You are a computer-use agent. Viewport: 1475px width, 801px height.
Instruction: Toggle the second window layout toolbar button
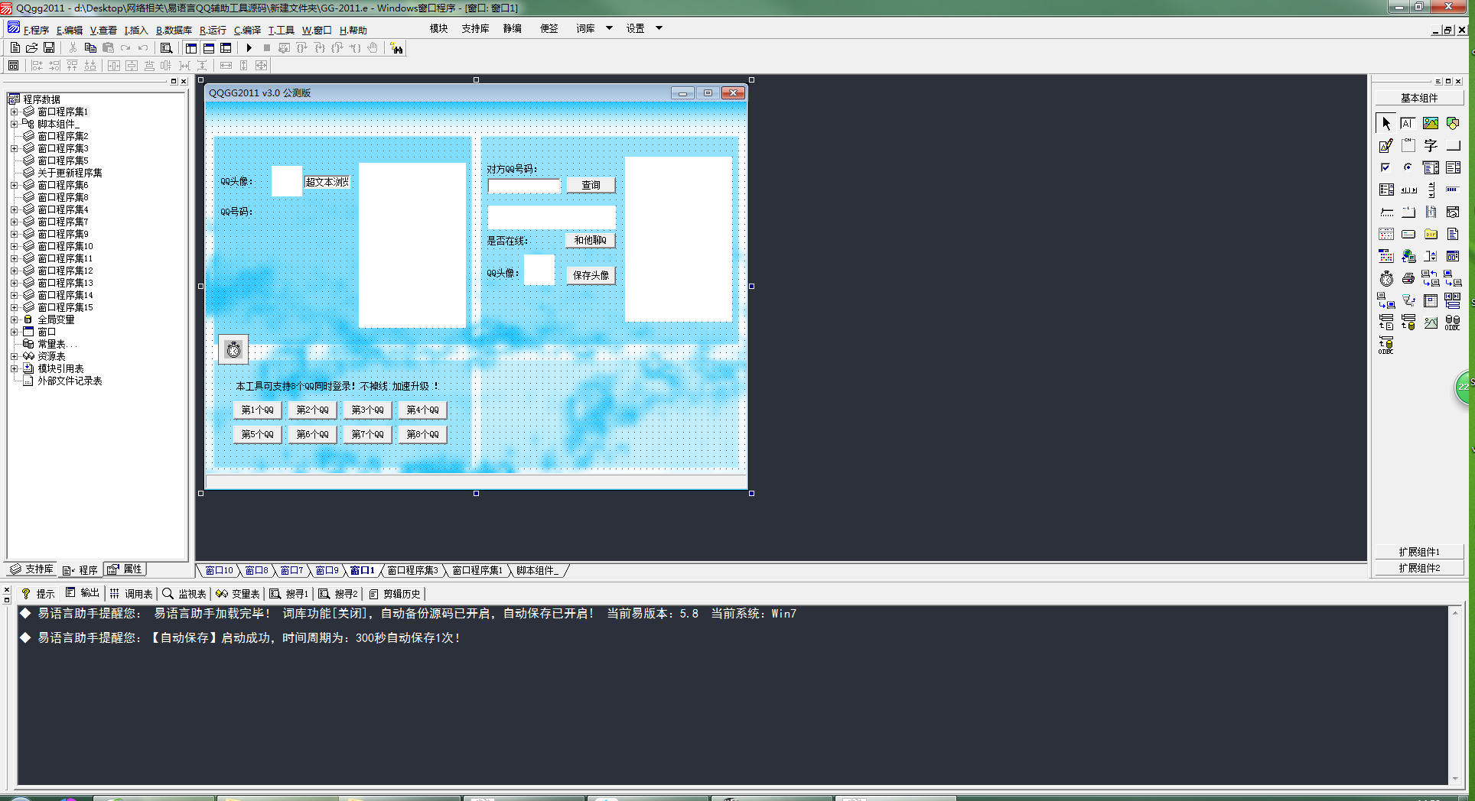208,47
